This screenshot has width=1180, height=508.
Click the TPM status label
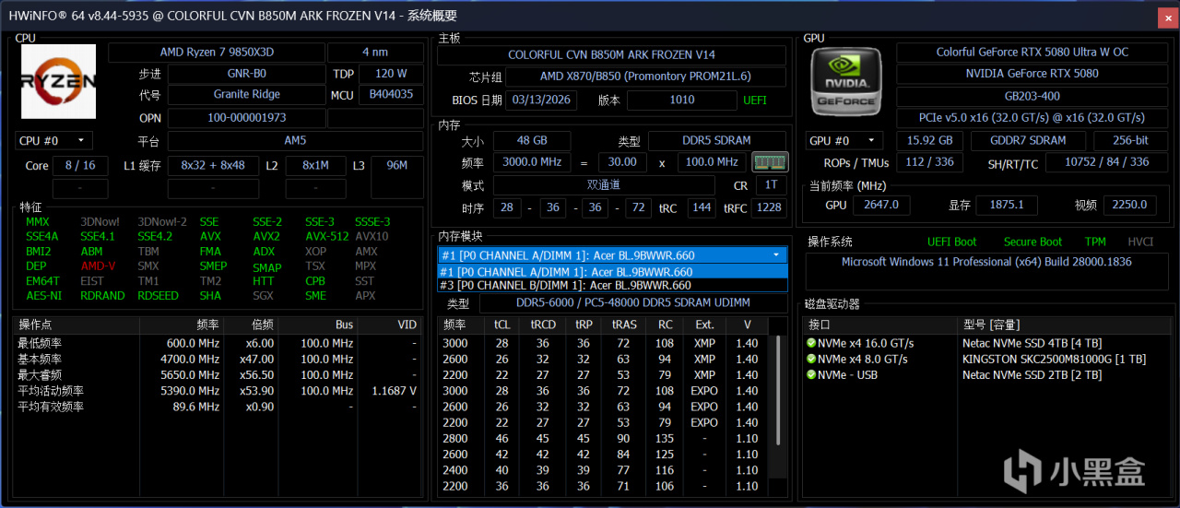coord(1095,242)
